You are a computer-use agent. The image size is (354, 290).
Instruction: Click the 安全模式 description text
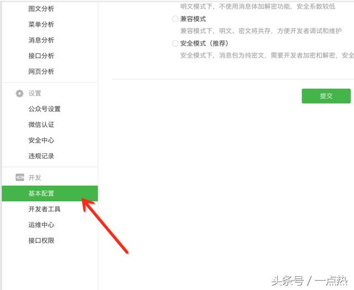[267, 55]
